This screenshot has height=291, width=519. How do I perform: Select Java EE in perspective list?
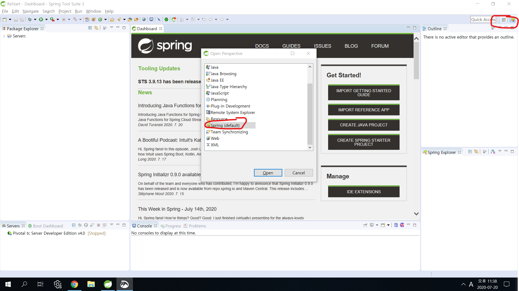coord(217,80)
